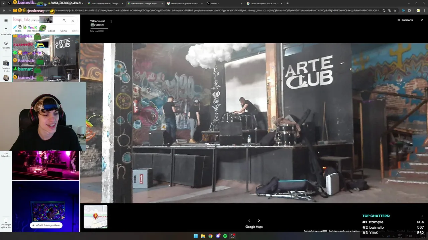Open Guardado saved places in sidebar
Viewport: 428px width, 240px height.
point(6,32)
